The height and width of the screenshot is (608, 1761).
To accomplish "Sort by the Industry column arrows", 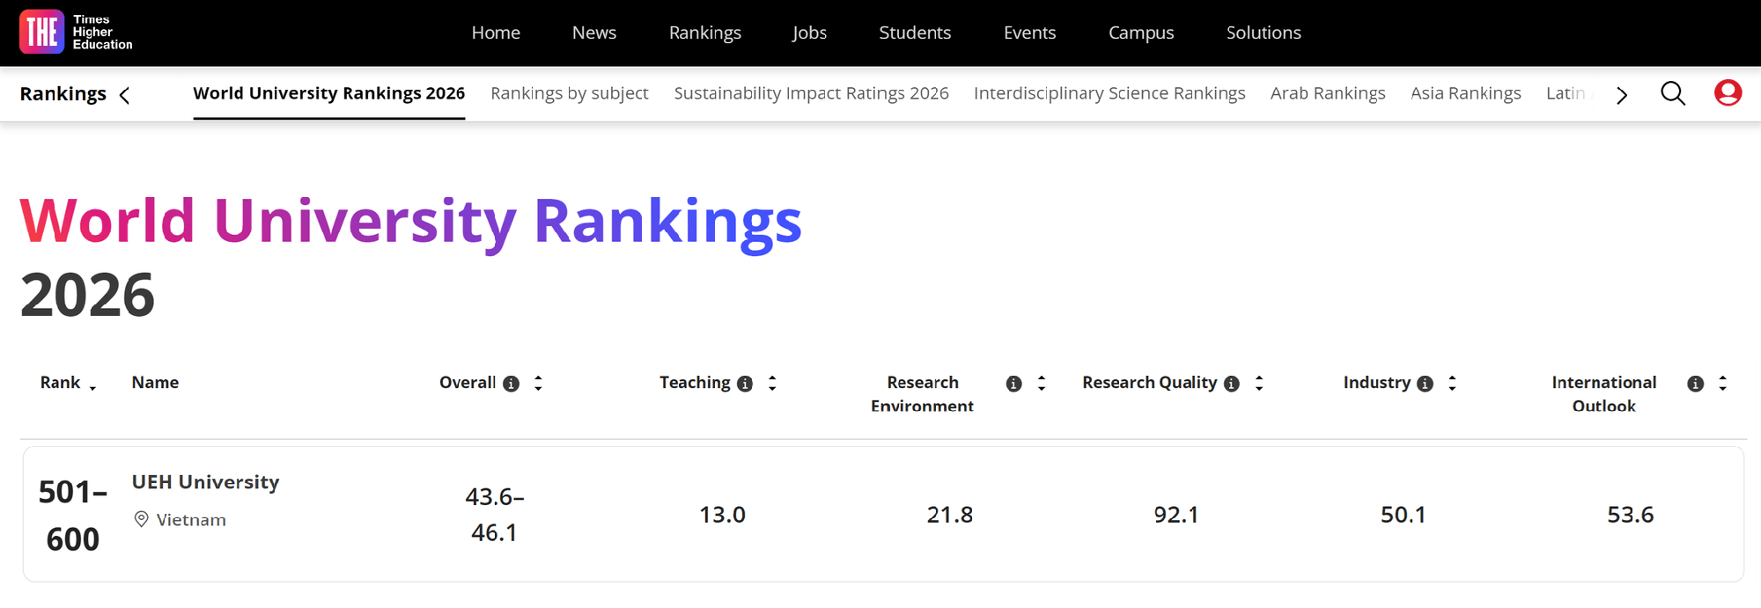I will pos(1452,383).
